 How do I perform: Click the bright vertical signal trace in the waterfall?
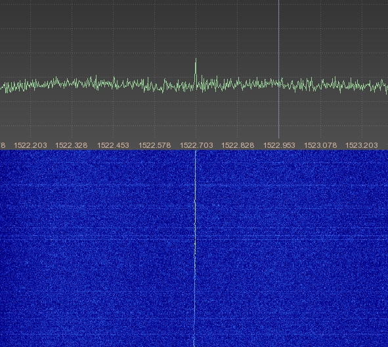(x=195, y=248)
